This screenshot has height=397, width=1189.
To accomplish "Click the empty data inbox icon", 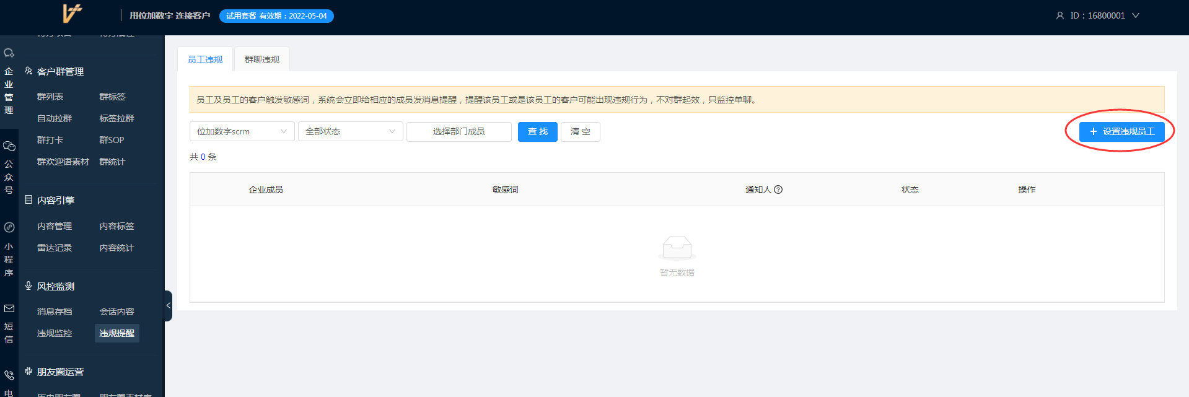I will [677, 247].
